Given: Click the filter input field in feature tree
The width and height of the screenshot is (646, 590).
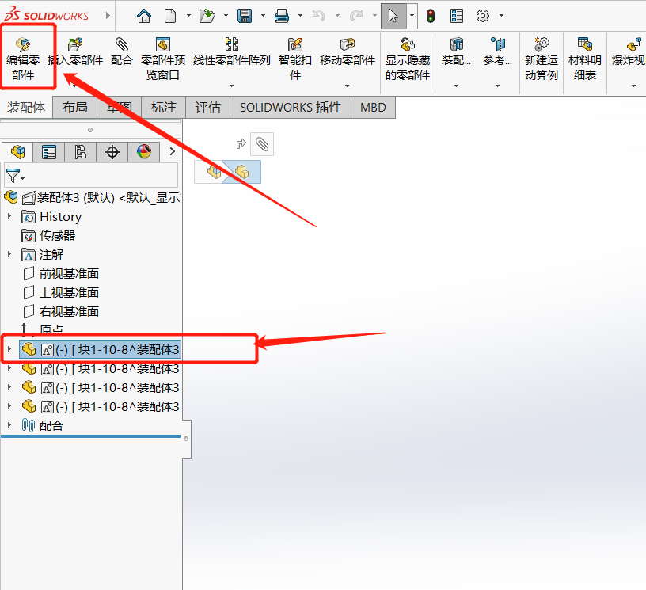Looking at the screenshot, I should point(101,176).
